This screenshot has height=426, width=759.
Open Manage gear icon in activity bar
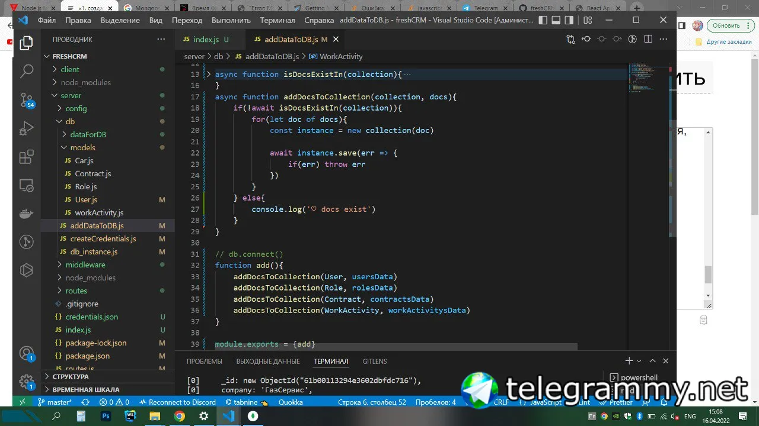pos(26,382)
